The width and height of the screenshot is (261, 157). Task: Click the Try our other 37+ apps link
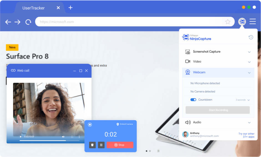coord(246,135)
